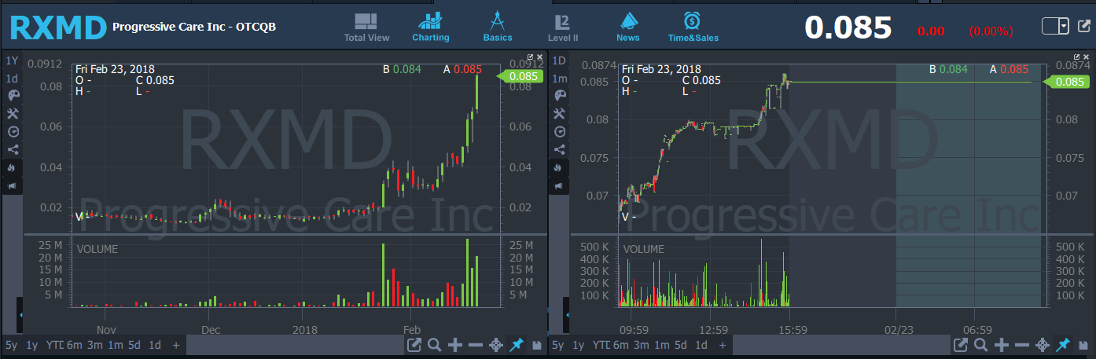Select 5y range on left chart
The width and height of the screenshot is (1096, 359).
click(x=12, y=345)
